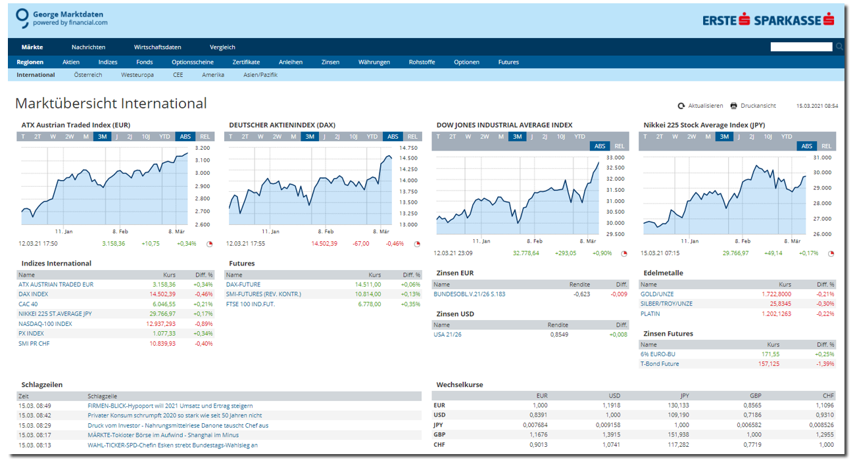
Task: Open the Zertifikate section
Action: [x=246, y=62]
